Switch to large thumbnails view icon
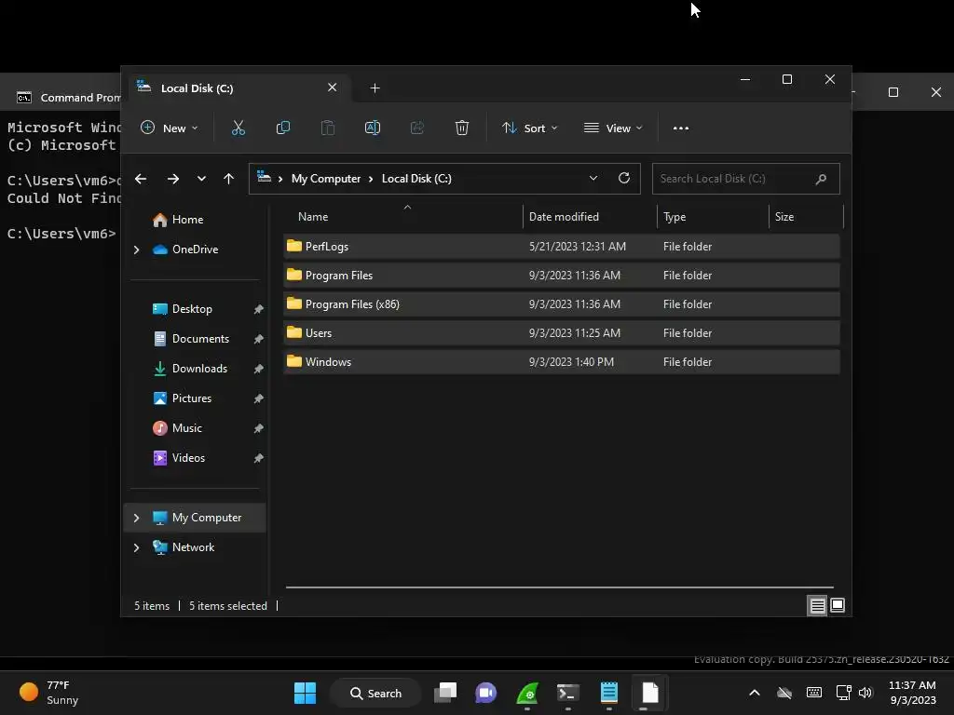Screen dimensions: 954x715 (838, 605)
